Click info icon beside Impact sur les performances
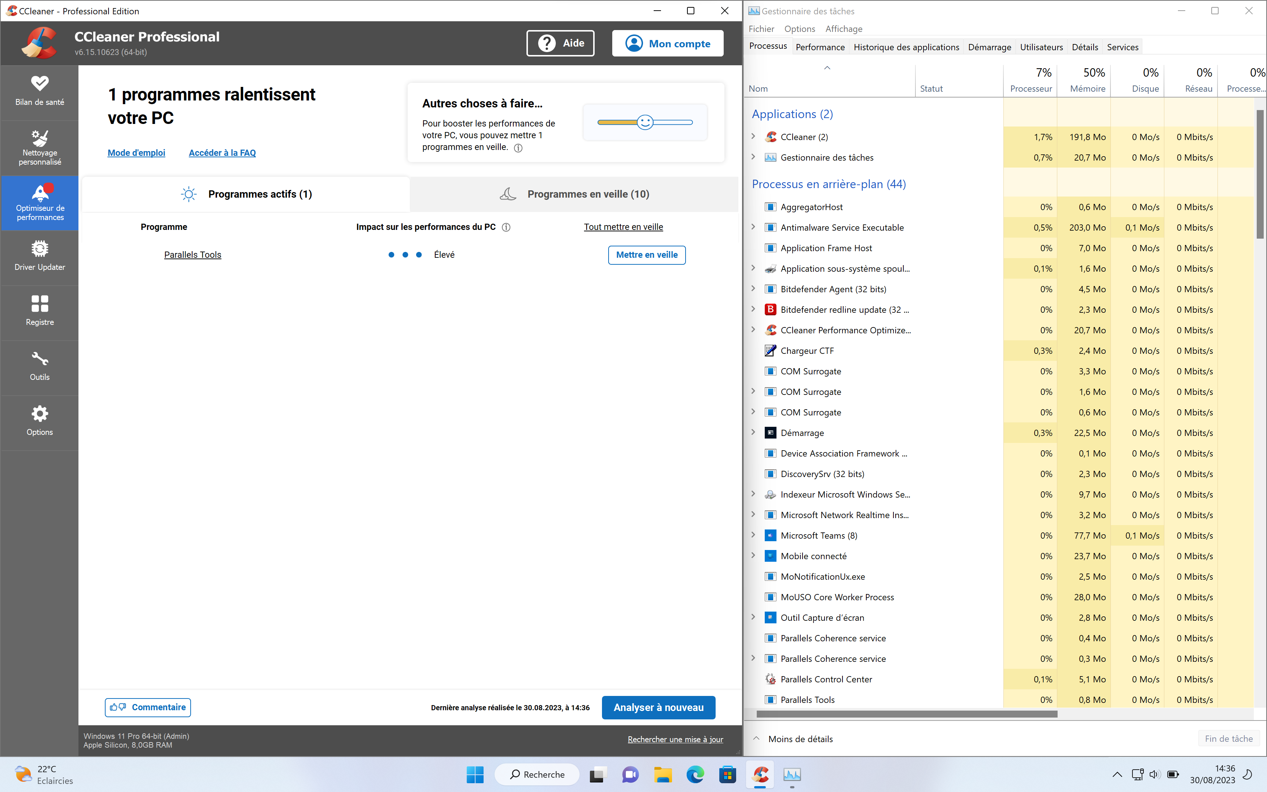The image size is (1267, 792). [x=506, y=227]
